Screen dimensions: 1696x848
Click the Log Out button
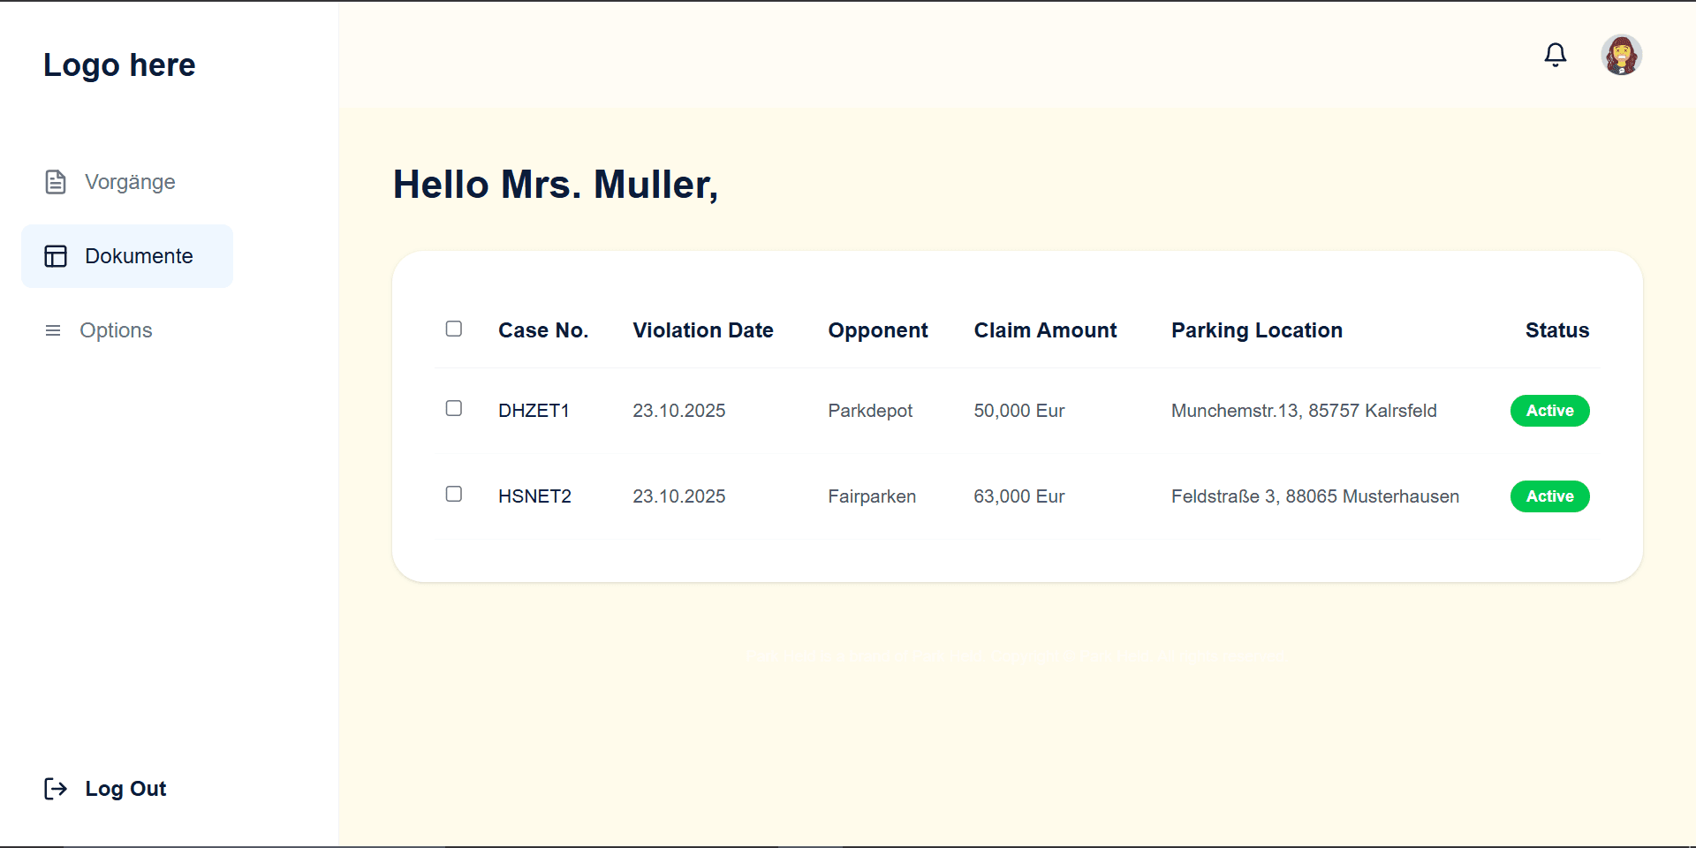click(125, 789)
